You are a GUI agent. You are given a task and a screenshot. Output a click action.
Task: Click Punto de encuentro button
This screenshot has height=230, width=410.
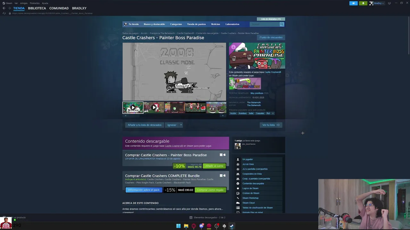pos(271,37)
